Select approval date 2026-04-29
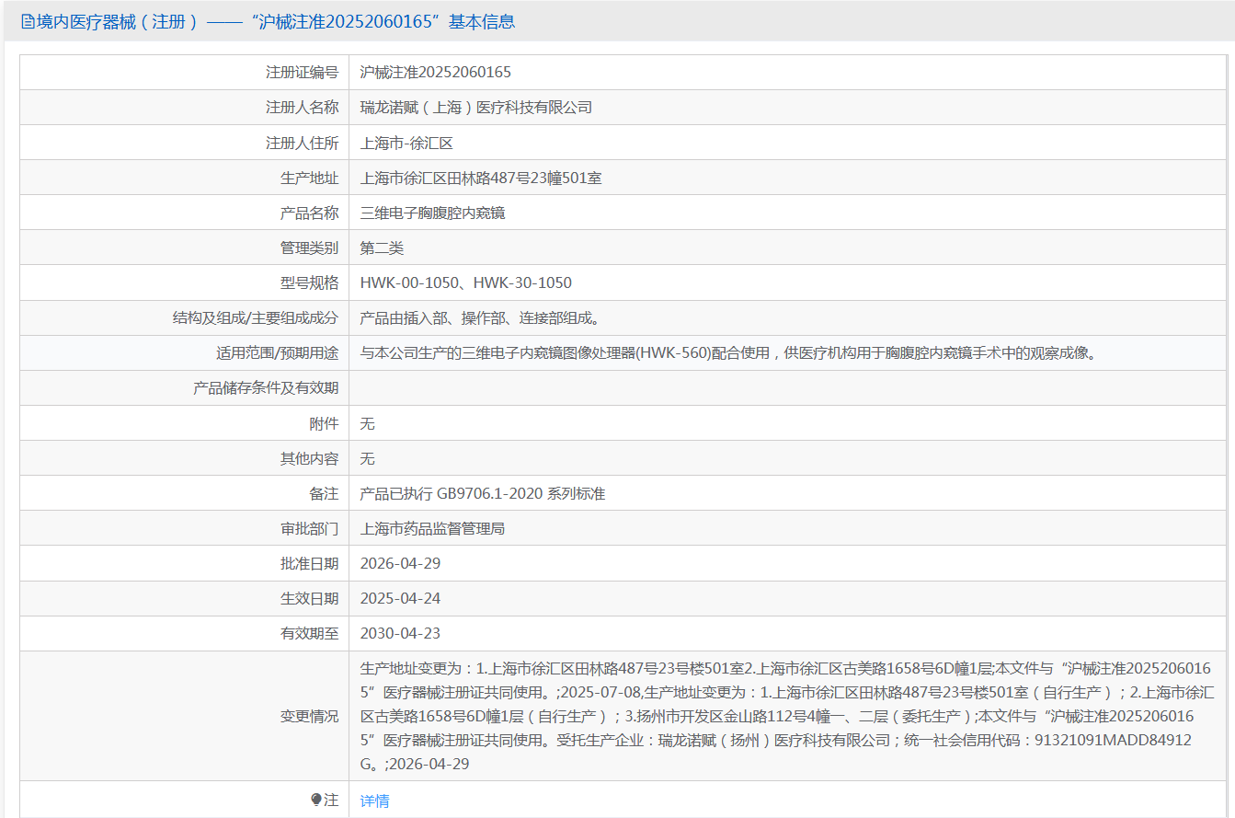Image resolution: width=1235 pixels, height=818 pixels. (401, 563)
